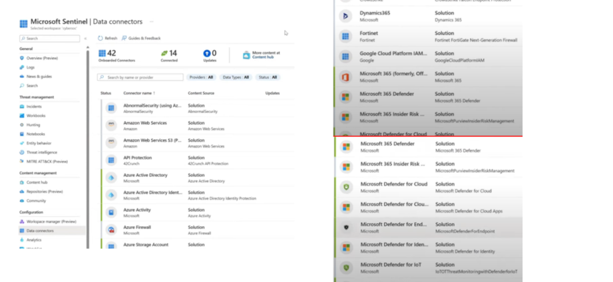This screenshot has height=282, width=613.
Task: Follow the Content hub link in More content at
Action: point(263,57)
